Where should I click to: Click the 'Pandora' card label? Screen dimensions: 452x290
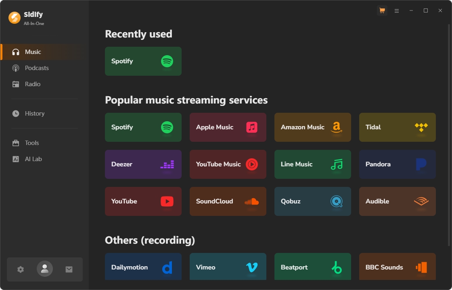[378, 164]
